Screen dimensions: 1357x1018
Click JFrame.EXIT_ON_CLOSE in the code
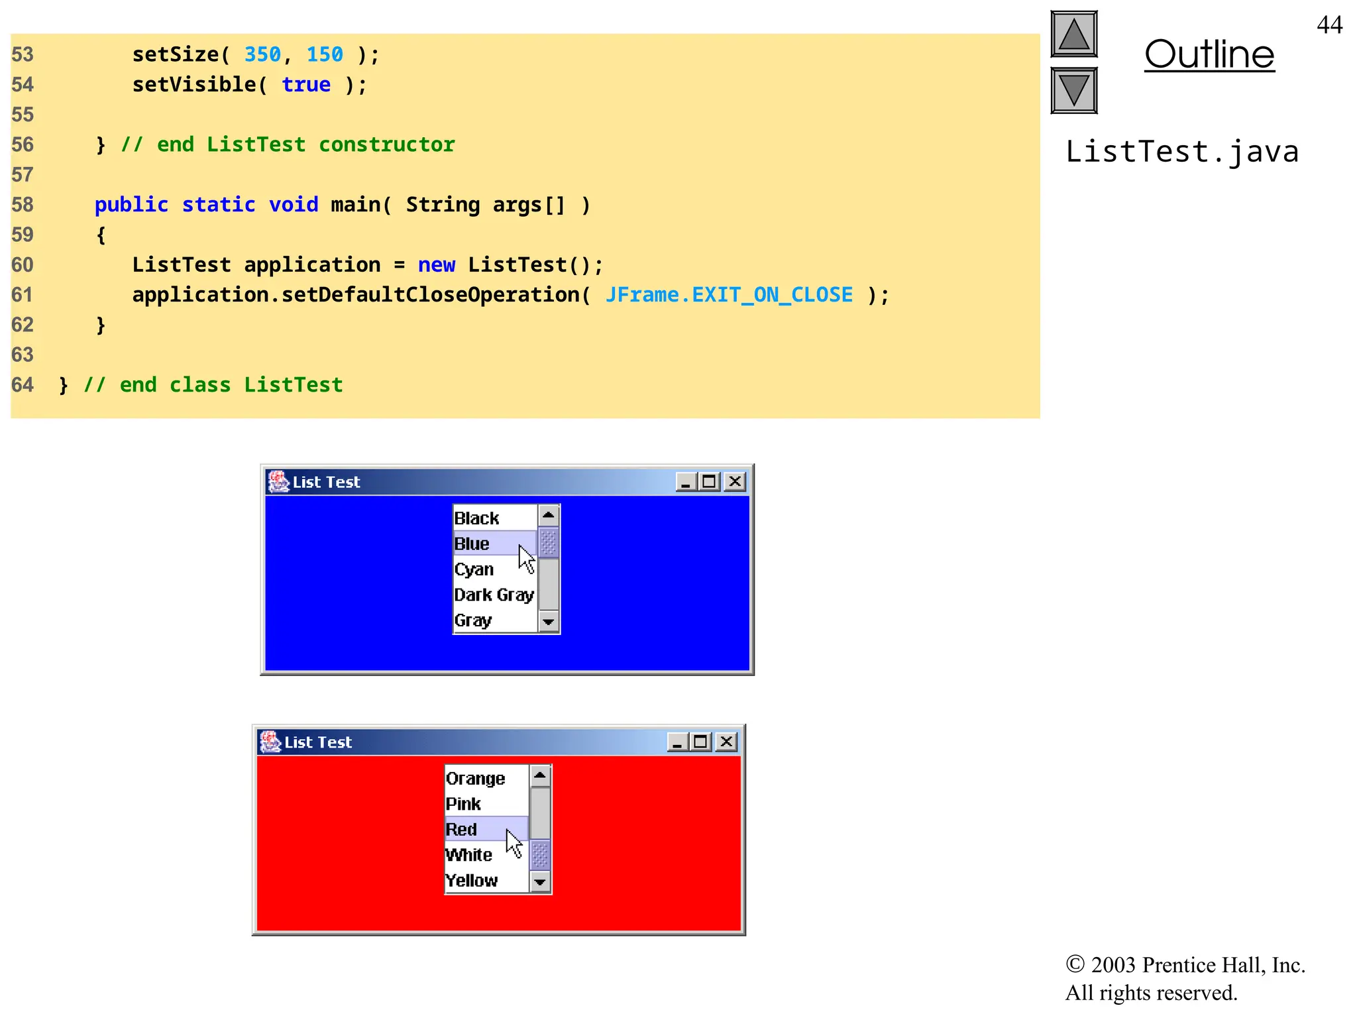[x=729, y=295]
